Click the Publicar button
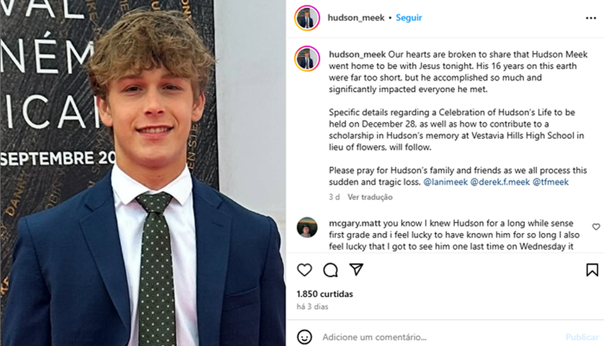This screenshot has height=346, width=604. click(x=582, y=337)
